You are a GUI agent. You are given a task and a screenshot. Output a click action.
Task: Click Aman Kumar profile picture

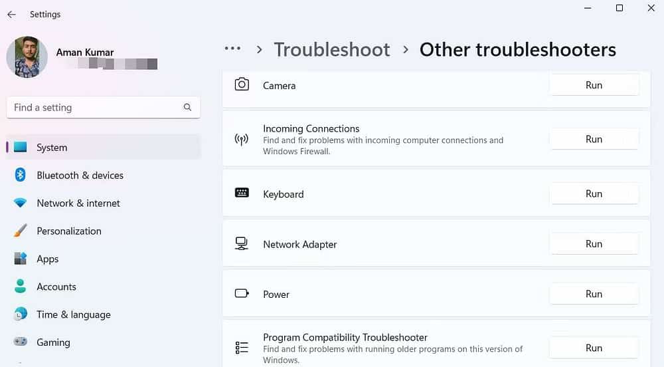point(27,57)
